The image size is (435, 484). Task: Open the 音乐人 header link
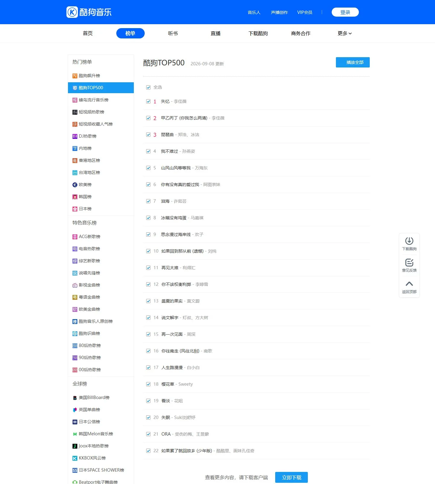click(x=254, y=12)
